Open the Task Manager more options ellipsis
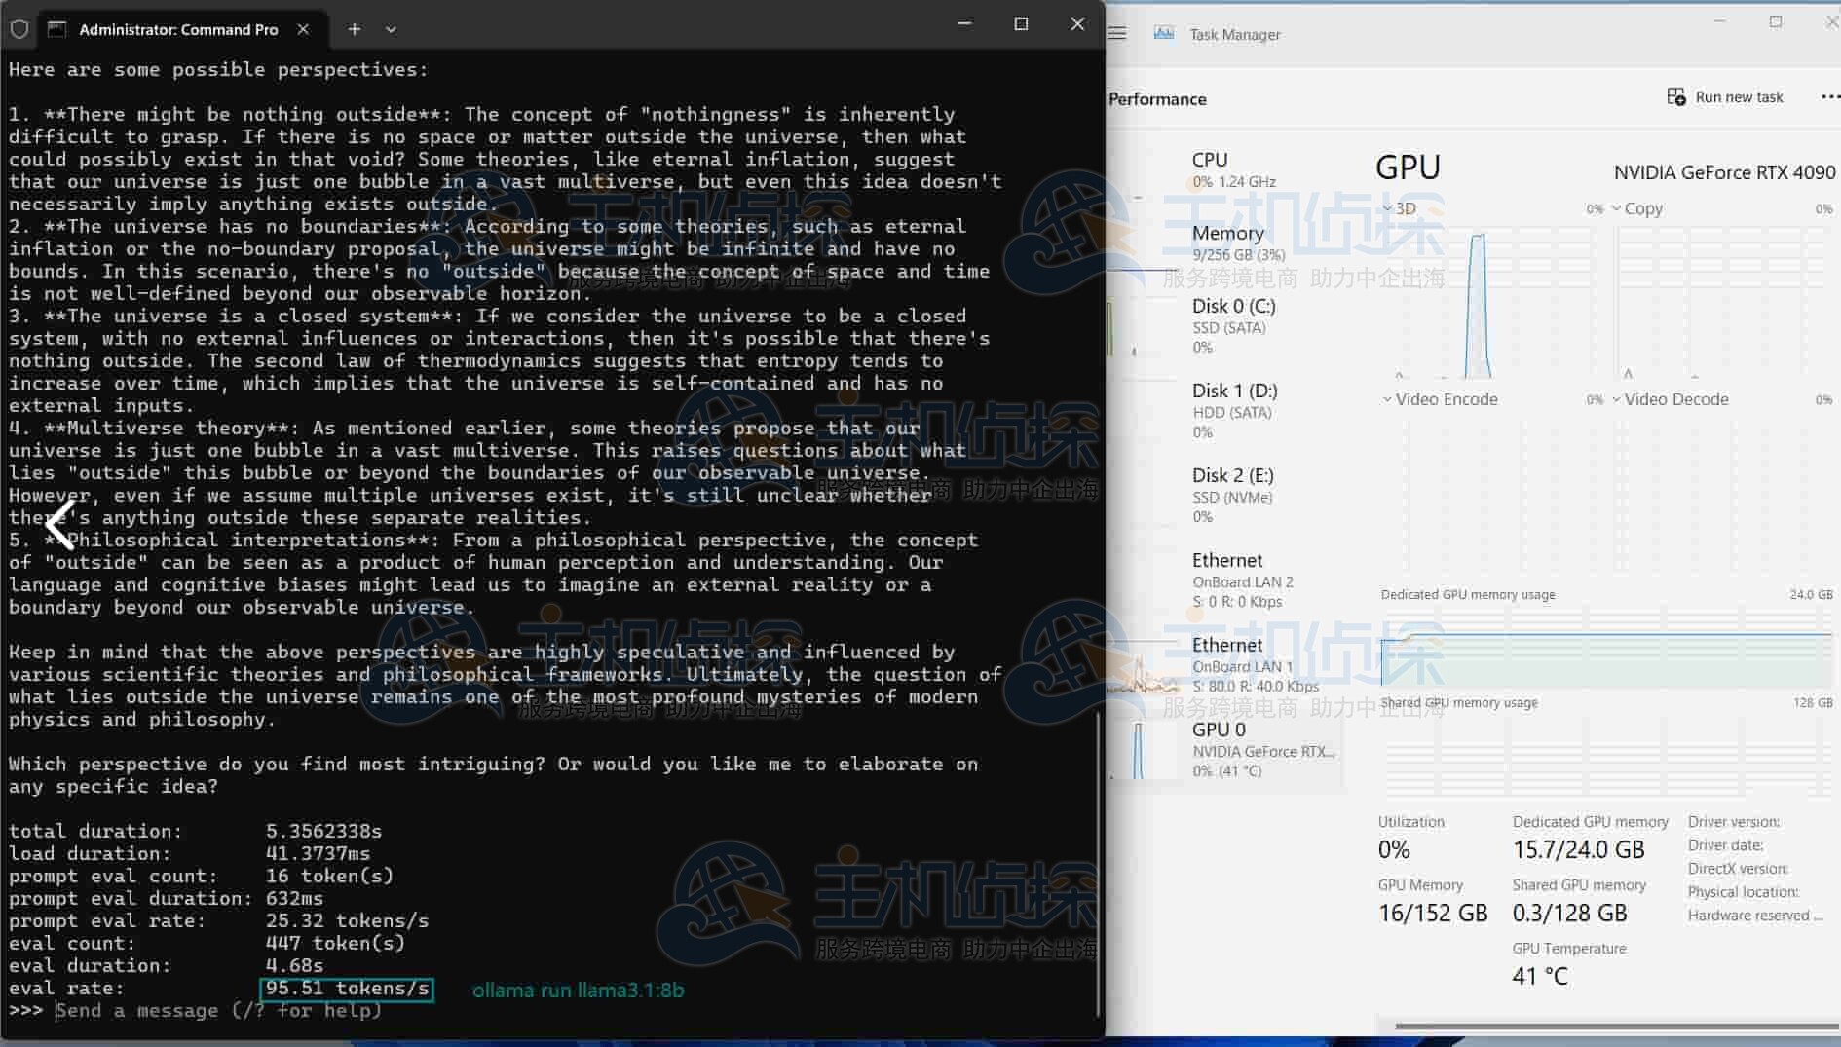Viewport: 1841px width, 1047px height. (1829, 97)
